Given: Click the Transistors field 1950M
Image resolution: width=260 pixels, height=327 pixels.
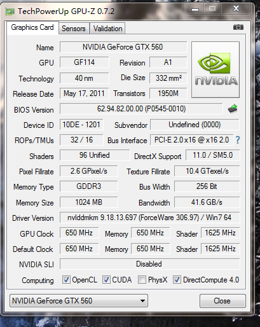Looking at the screenshot, I should [168, 94].
